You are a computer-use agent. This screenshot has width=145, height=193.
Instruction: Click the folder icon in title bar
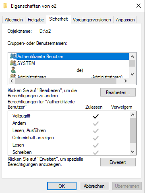(5, 6)
